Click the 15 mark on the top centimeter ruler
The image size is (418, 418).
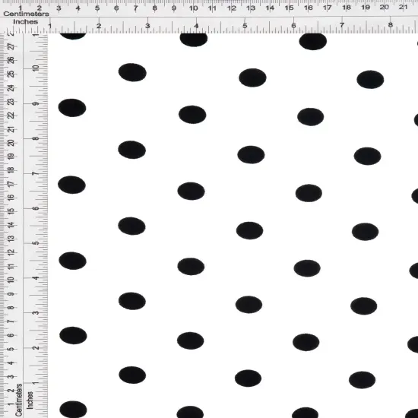[x=289, y=8]
